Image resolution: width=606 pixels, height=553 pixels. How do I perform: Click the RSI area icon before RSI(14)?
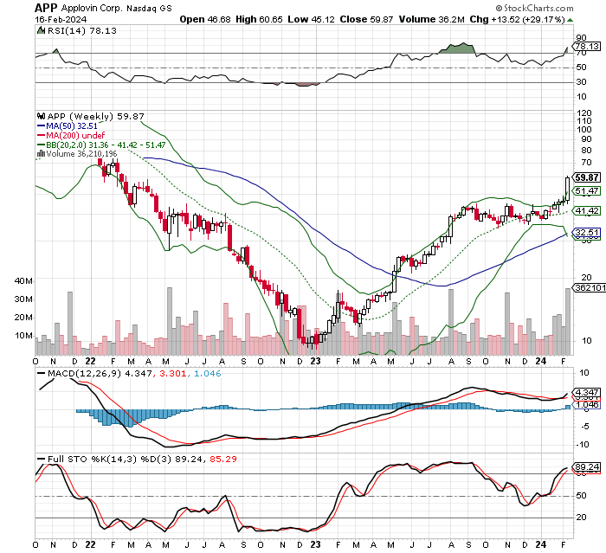click(41, 30)
